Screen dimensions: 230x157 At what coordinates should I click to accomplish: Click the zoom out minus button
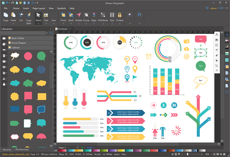(182, 154)
